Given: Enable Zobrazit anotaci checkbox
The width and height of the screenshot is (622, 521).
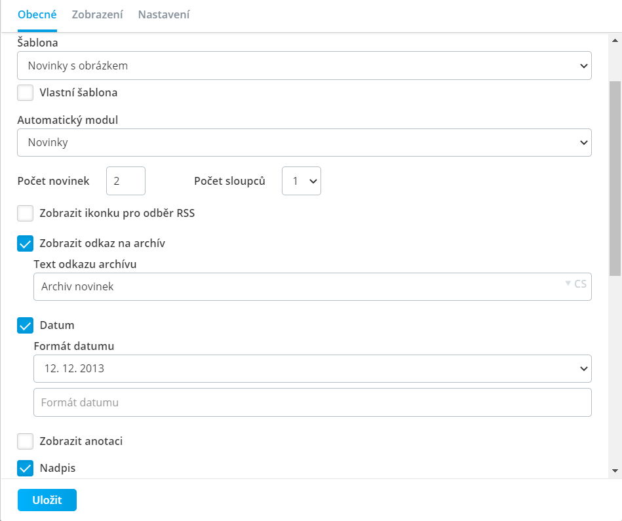Looking at the screenshot, I should [25, 441].
